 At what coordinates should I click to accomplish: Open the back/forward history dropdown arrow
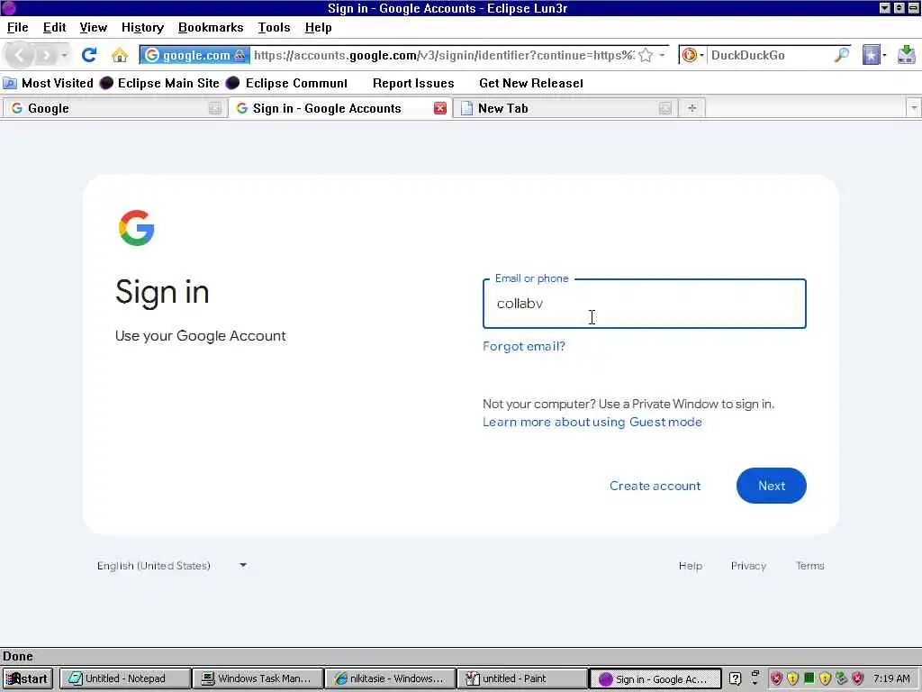coord(64,55)
